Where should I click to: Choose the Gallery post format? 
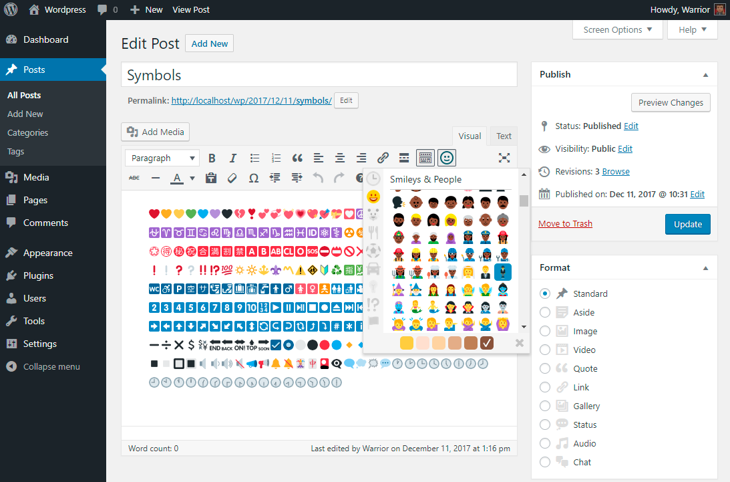(545, 406)
